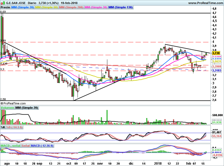
Task: Select the green MACD-, señal label
Action: pos(10,146)
